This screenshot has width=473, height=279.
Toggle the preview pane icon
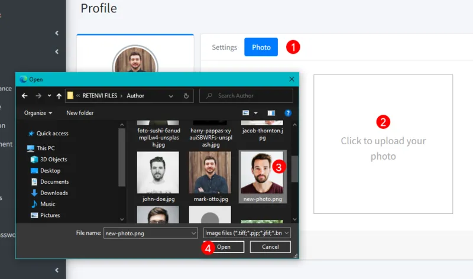click(271, 113)
